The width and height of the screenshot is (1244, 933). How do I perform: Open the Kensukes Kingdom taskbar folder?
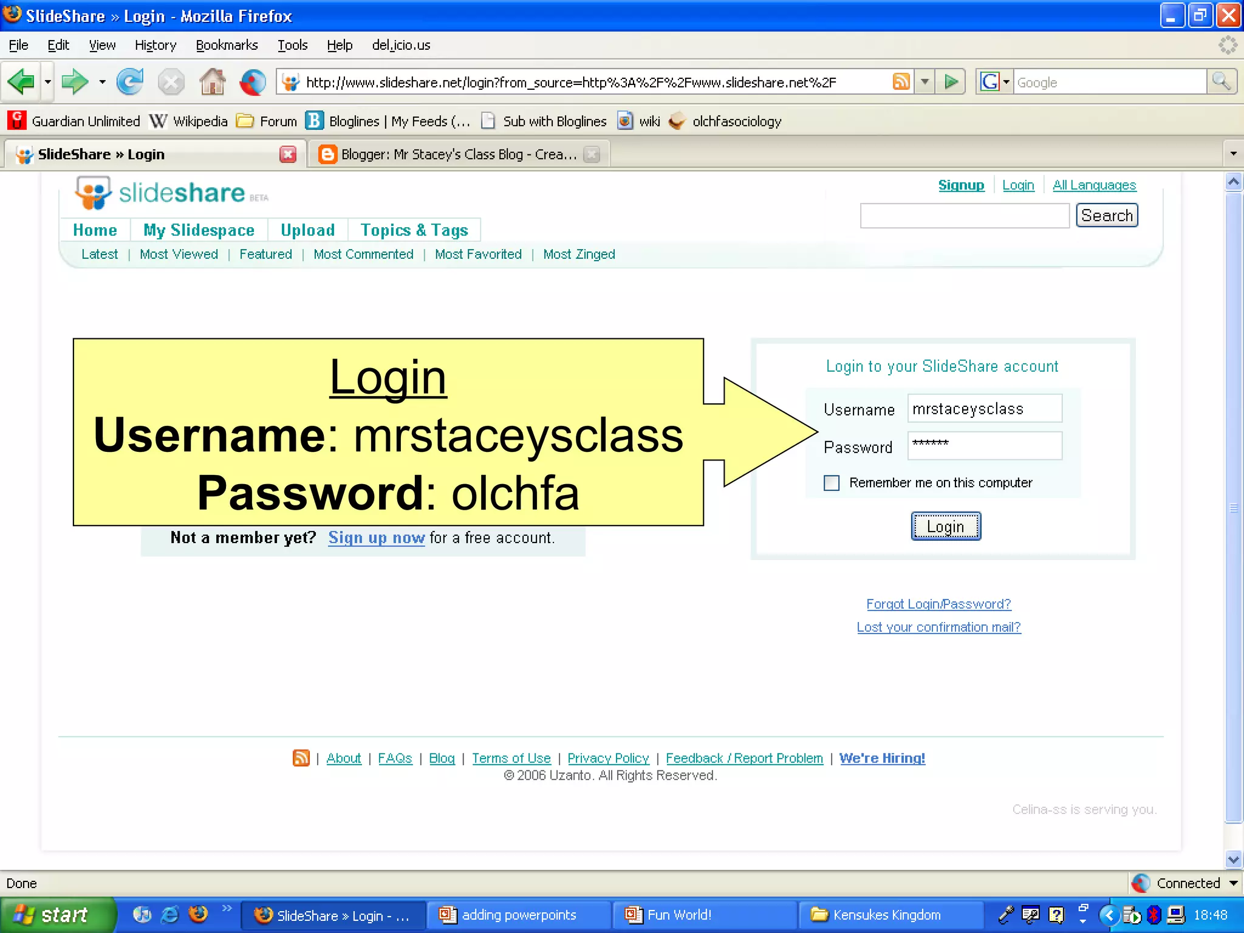[x=890, y=915]
